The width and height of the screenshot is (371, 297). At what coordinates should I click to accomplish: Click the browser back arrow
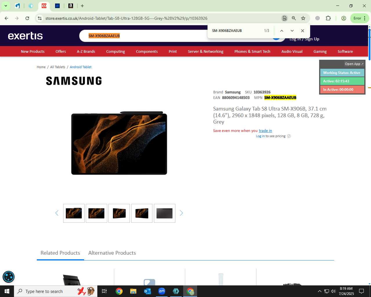point(6,18)
